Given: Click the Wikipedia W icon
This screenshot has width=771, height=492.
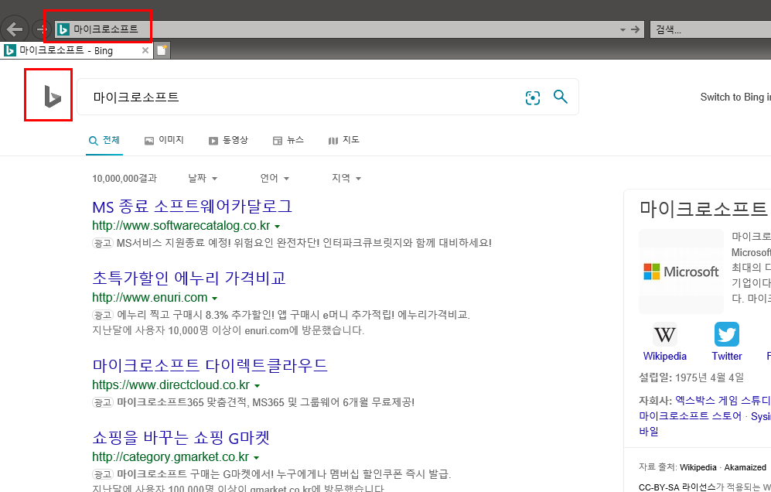Looking at the screenshot, I should pyautogui.click(x=665, y=334).
